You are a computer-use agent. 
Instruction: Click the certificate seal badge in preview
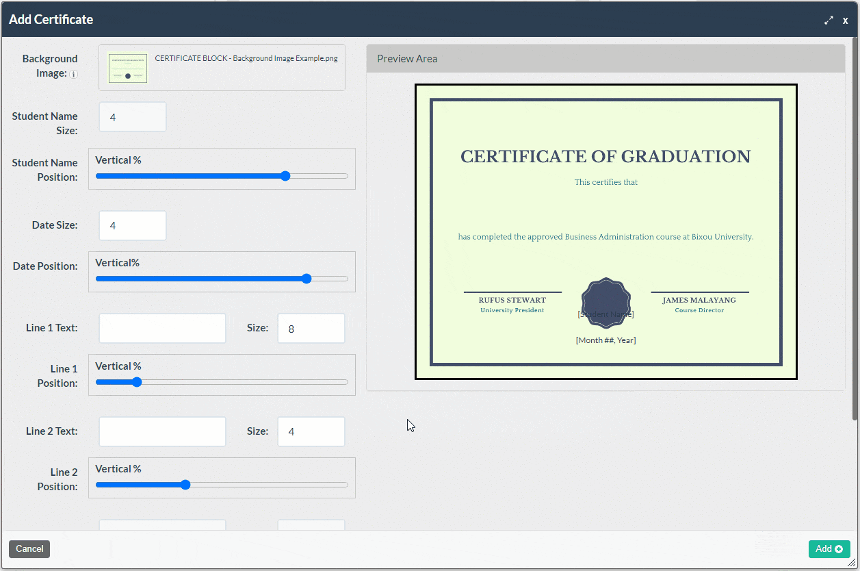click(x=605, y=302)
